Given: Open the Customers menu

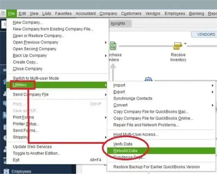Looking at the screenshot, I should click(131, 14).
